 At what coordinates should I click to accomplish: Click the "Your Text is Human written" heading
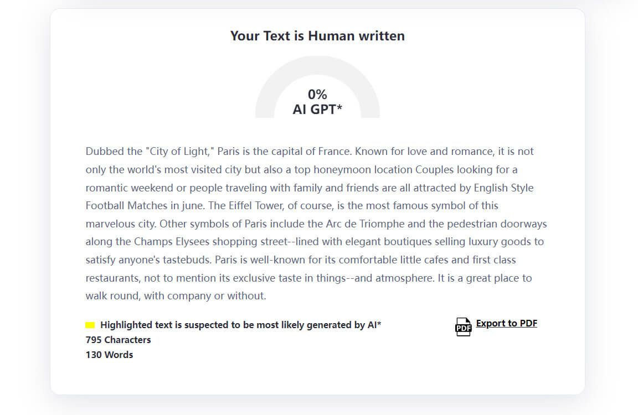pyautogui.click(x=317, y=36)
